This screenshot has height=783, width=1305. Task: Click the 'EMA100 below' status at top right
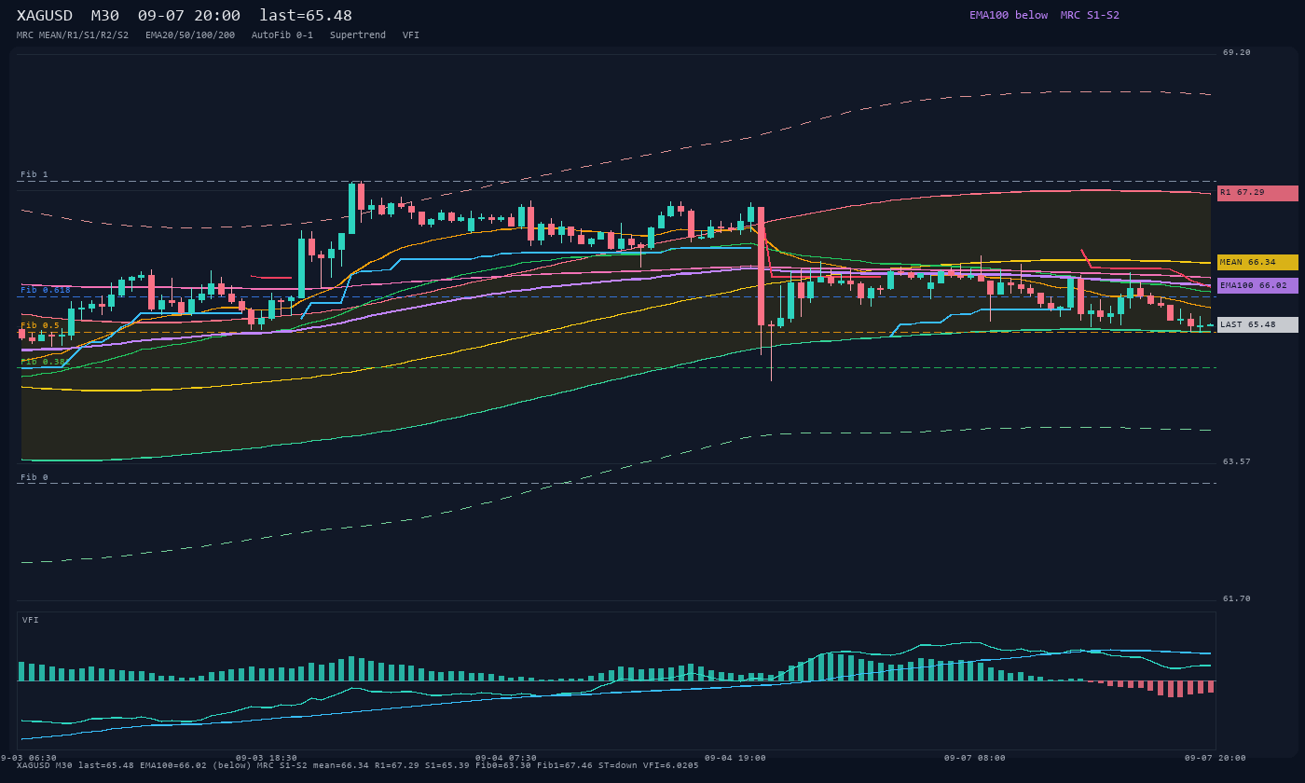click(x=1009, y=15)
